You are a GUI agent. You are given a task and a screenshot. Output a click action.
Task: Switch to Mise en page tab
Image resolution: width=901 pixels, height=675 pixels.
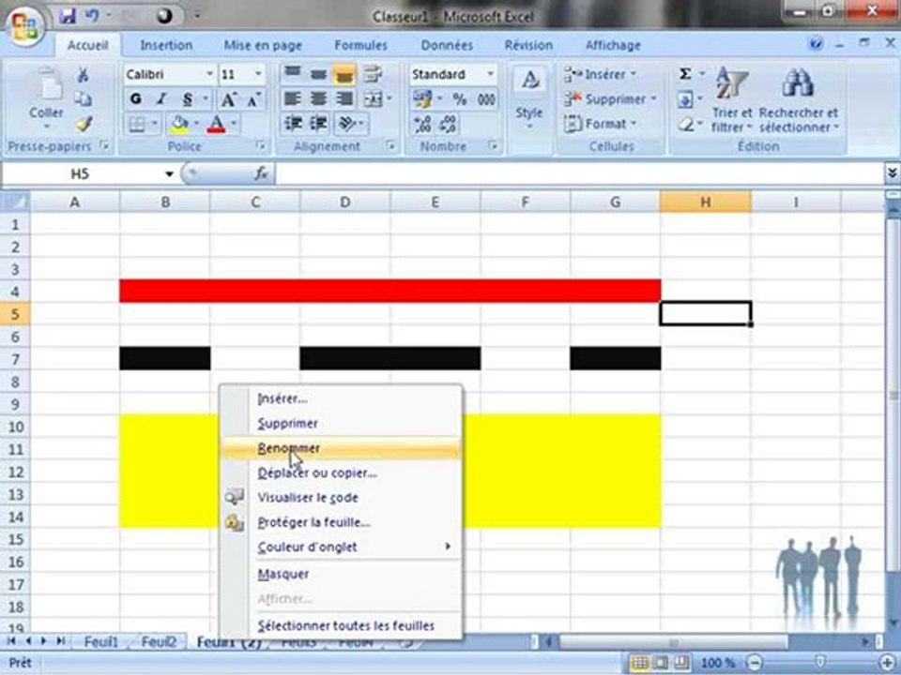(x=263, y=45)
